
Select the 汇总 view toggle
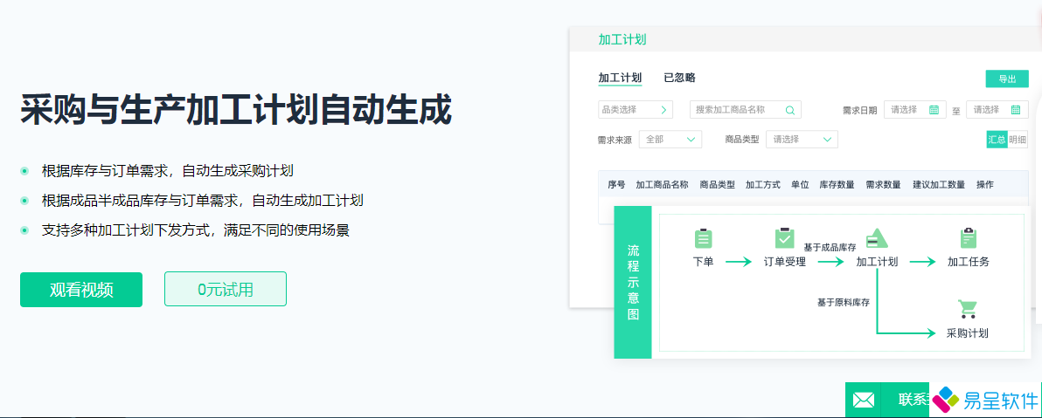click(997, 140)
